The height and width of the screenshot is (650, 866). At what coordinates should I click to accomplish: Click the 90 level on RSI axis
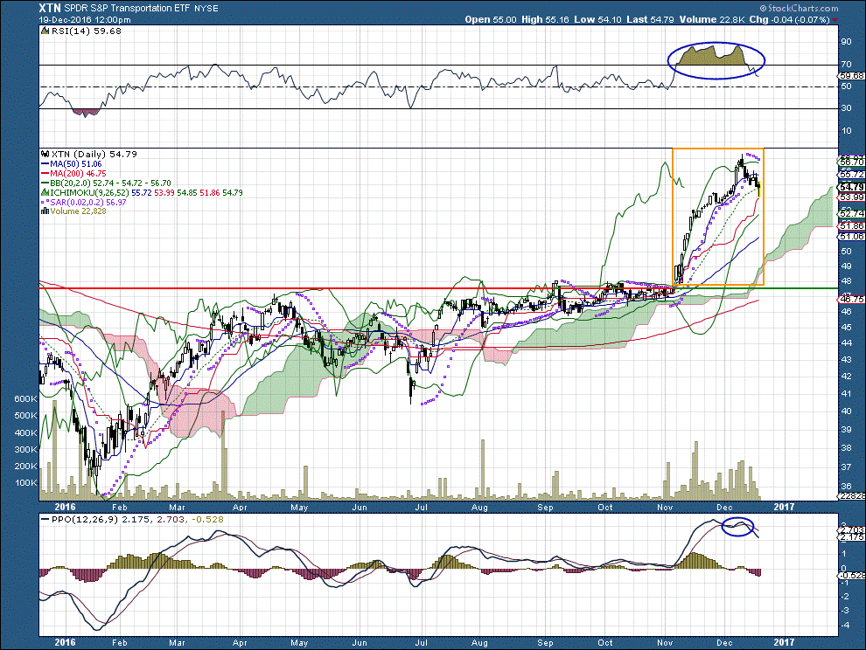(x=846, y=42)
